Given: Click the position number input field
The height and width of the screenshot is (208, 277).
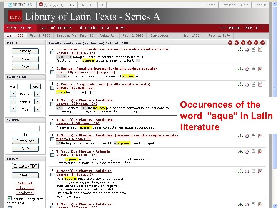Looking at the screenshot, I should [x=23, y=86].
